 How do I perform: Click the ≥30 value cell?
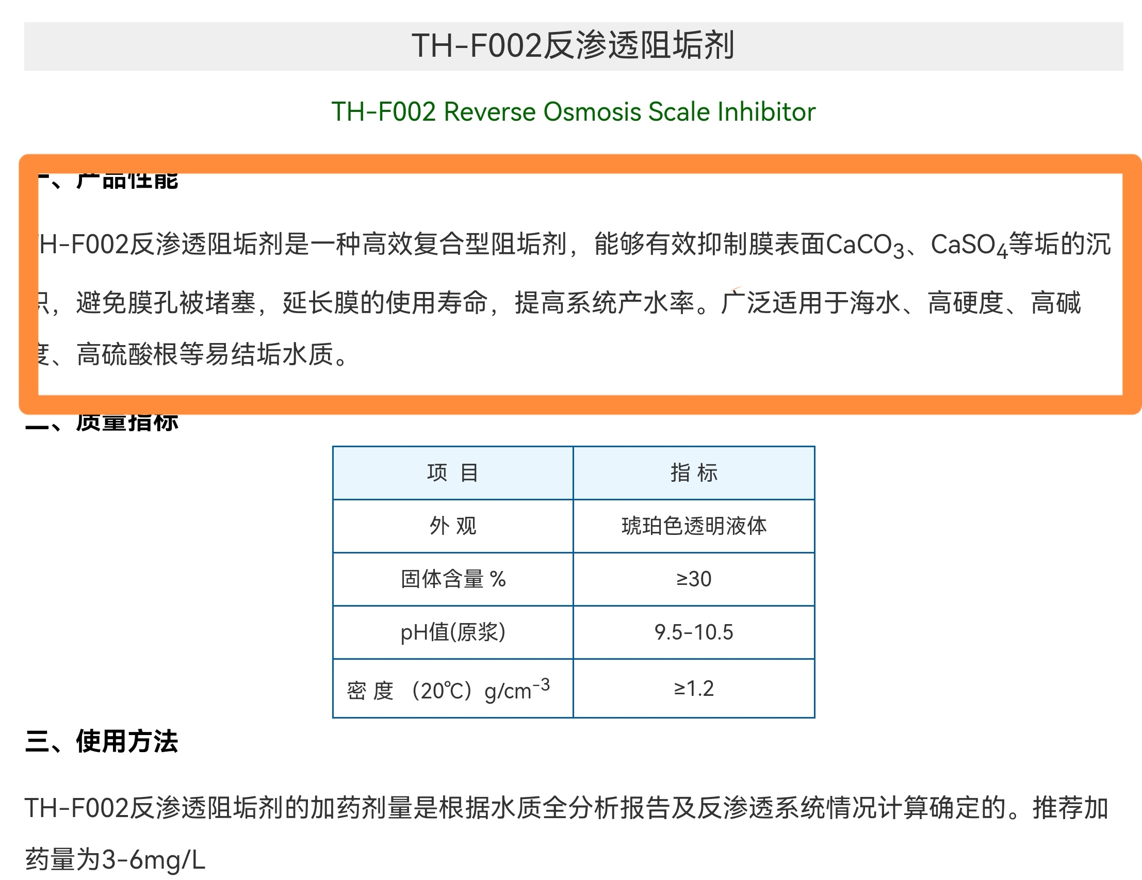(x=694, y=579)
